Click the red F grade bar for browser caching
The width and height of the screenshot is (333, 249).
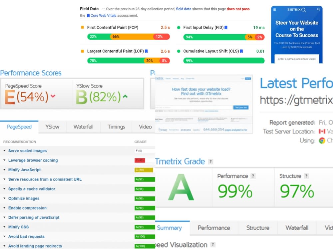tap(140, 160)
